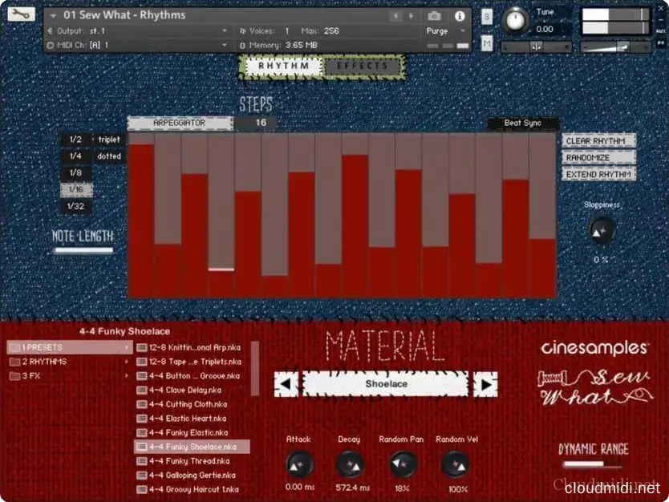Open the Purge dropdown menu
This screenshot has width=669, height=502.
coord(447,31)
